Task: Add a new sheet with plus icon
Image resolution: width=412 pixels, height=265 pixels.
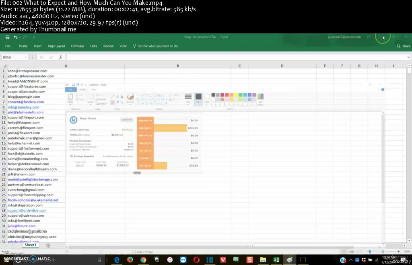Action: (48, 245)
